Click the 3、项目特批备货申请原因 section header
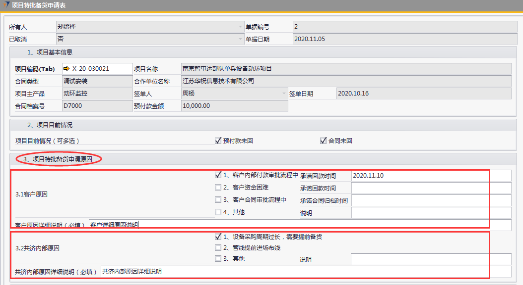 coord(59,159)
